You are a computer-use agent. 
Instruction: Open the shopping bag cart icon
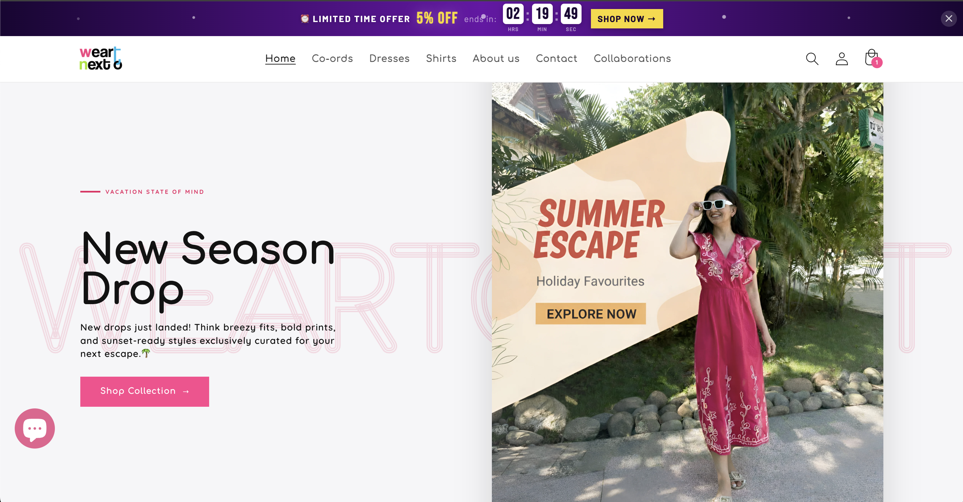pos(871,57)
